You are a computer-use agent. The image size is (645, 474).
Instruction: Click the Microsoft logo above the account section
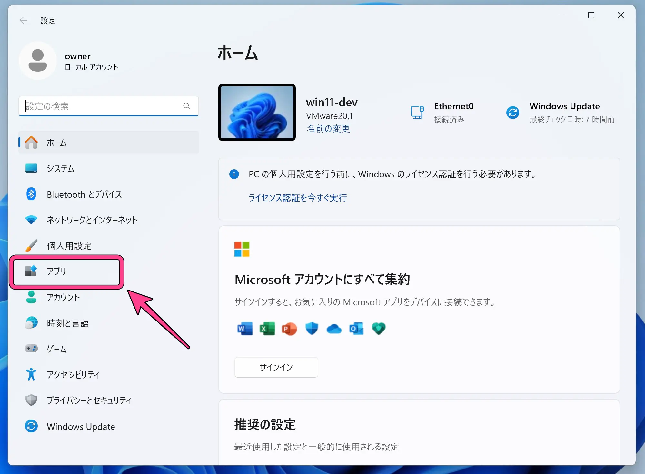tap(242, 249)
